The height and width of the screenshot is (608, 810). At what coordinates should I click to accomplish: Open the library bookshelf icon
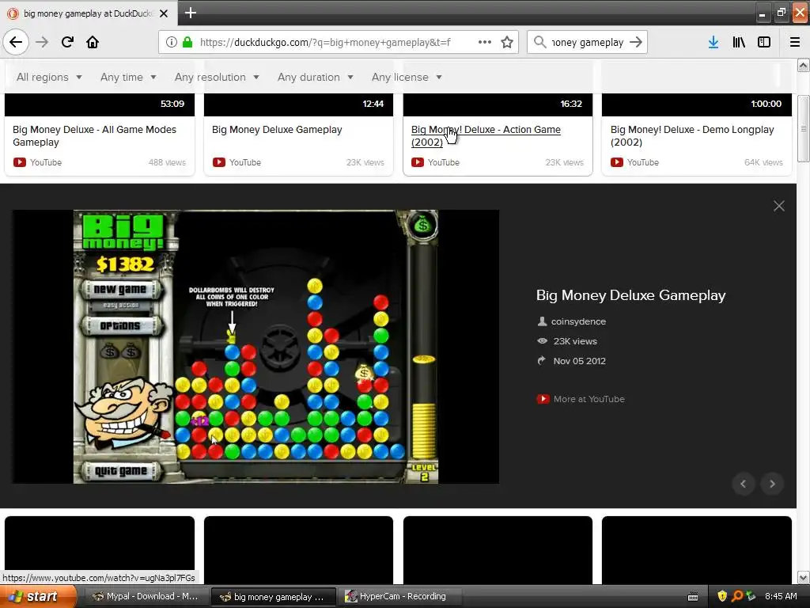pyautogui.click(x=739, y=42)
